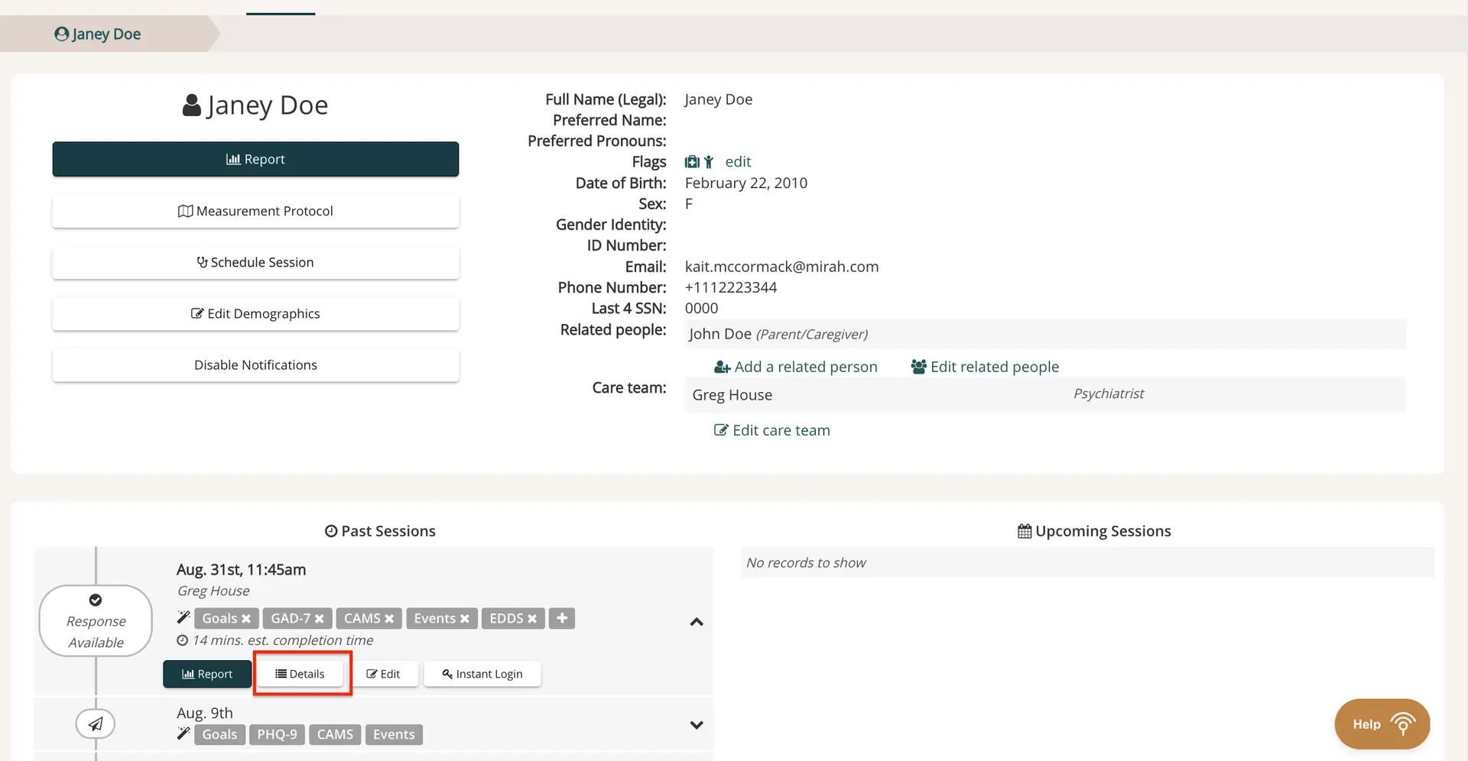Open the highlighted Details button
The image size is (1468, 761).
click(x=302, y=674)
